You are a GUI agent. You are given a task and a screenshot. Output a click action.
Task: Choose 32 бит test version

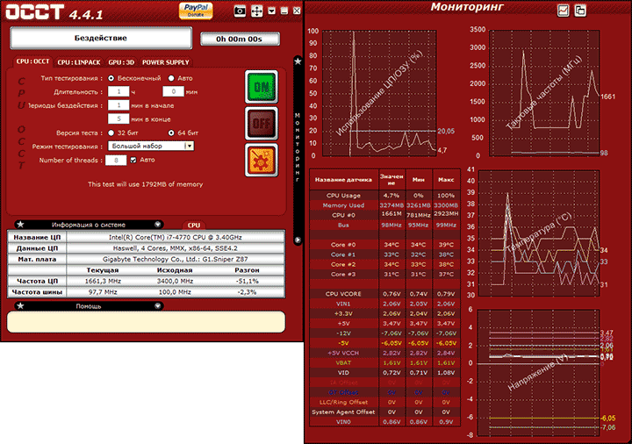[111, 132]
